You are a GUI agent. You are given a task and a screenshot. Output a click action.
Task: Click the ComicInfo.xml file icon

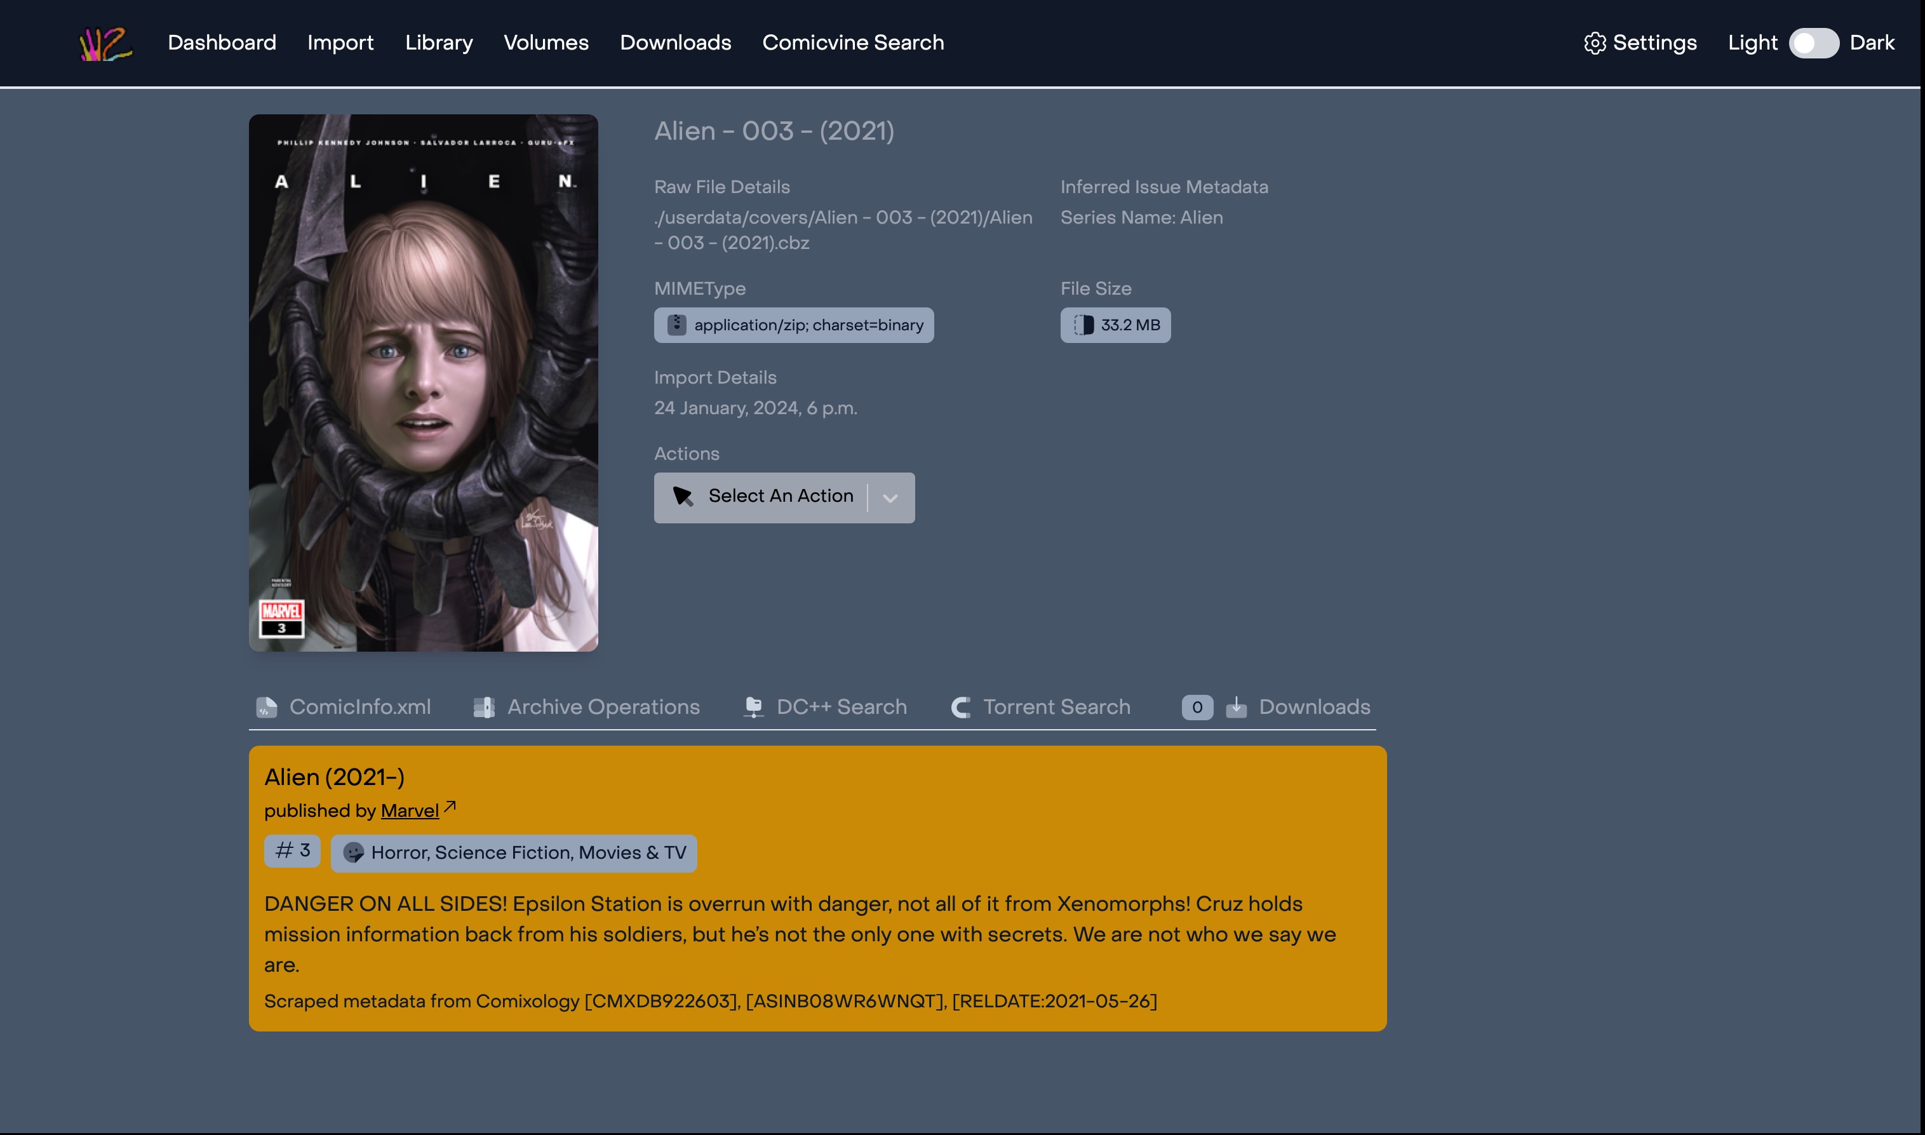tap(266, 708)
